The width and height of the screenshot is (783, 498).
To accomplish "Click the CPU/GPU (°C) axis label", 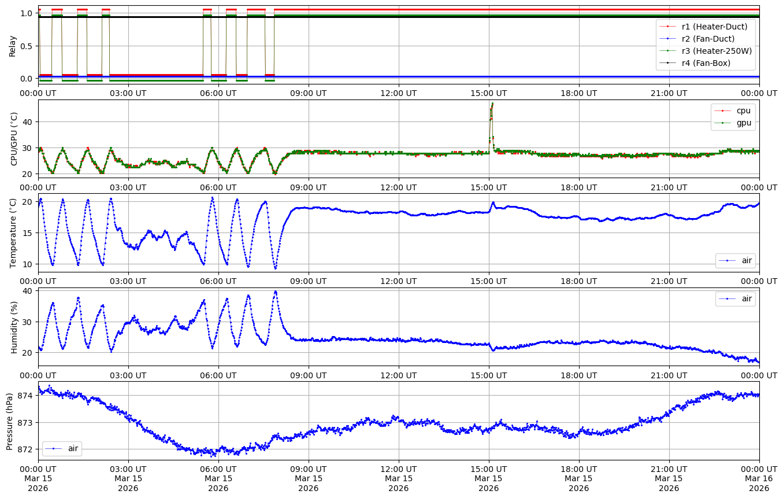I will click(x=14, y=139).
